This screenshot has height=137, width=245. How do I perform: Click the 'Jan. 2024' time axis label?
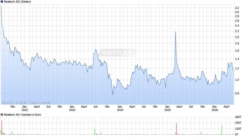pos(120,108)
